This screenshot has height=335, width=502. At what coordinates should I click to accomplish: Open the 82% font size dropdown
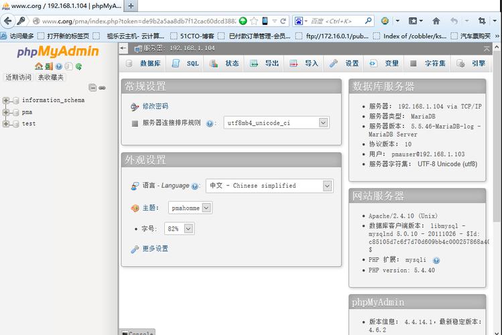coord(179,228)
